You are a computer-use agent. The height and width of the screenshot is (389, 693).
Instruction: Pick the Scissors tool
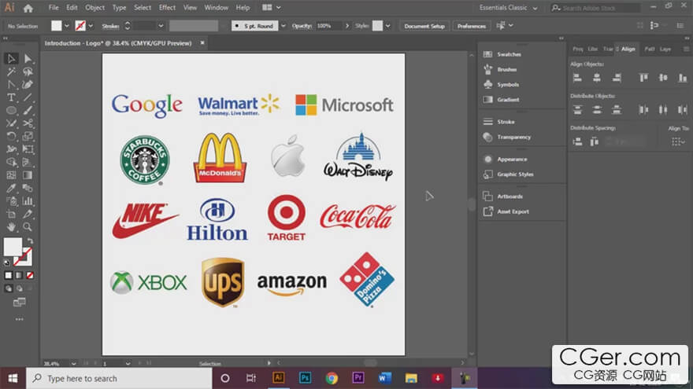click(x=28, y=123)
